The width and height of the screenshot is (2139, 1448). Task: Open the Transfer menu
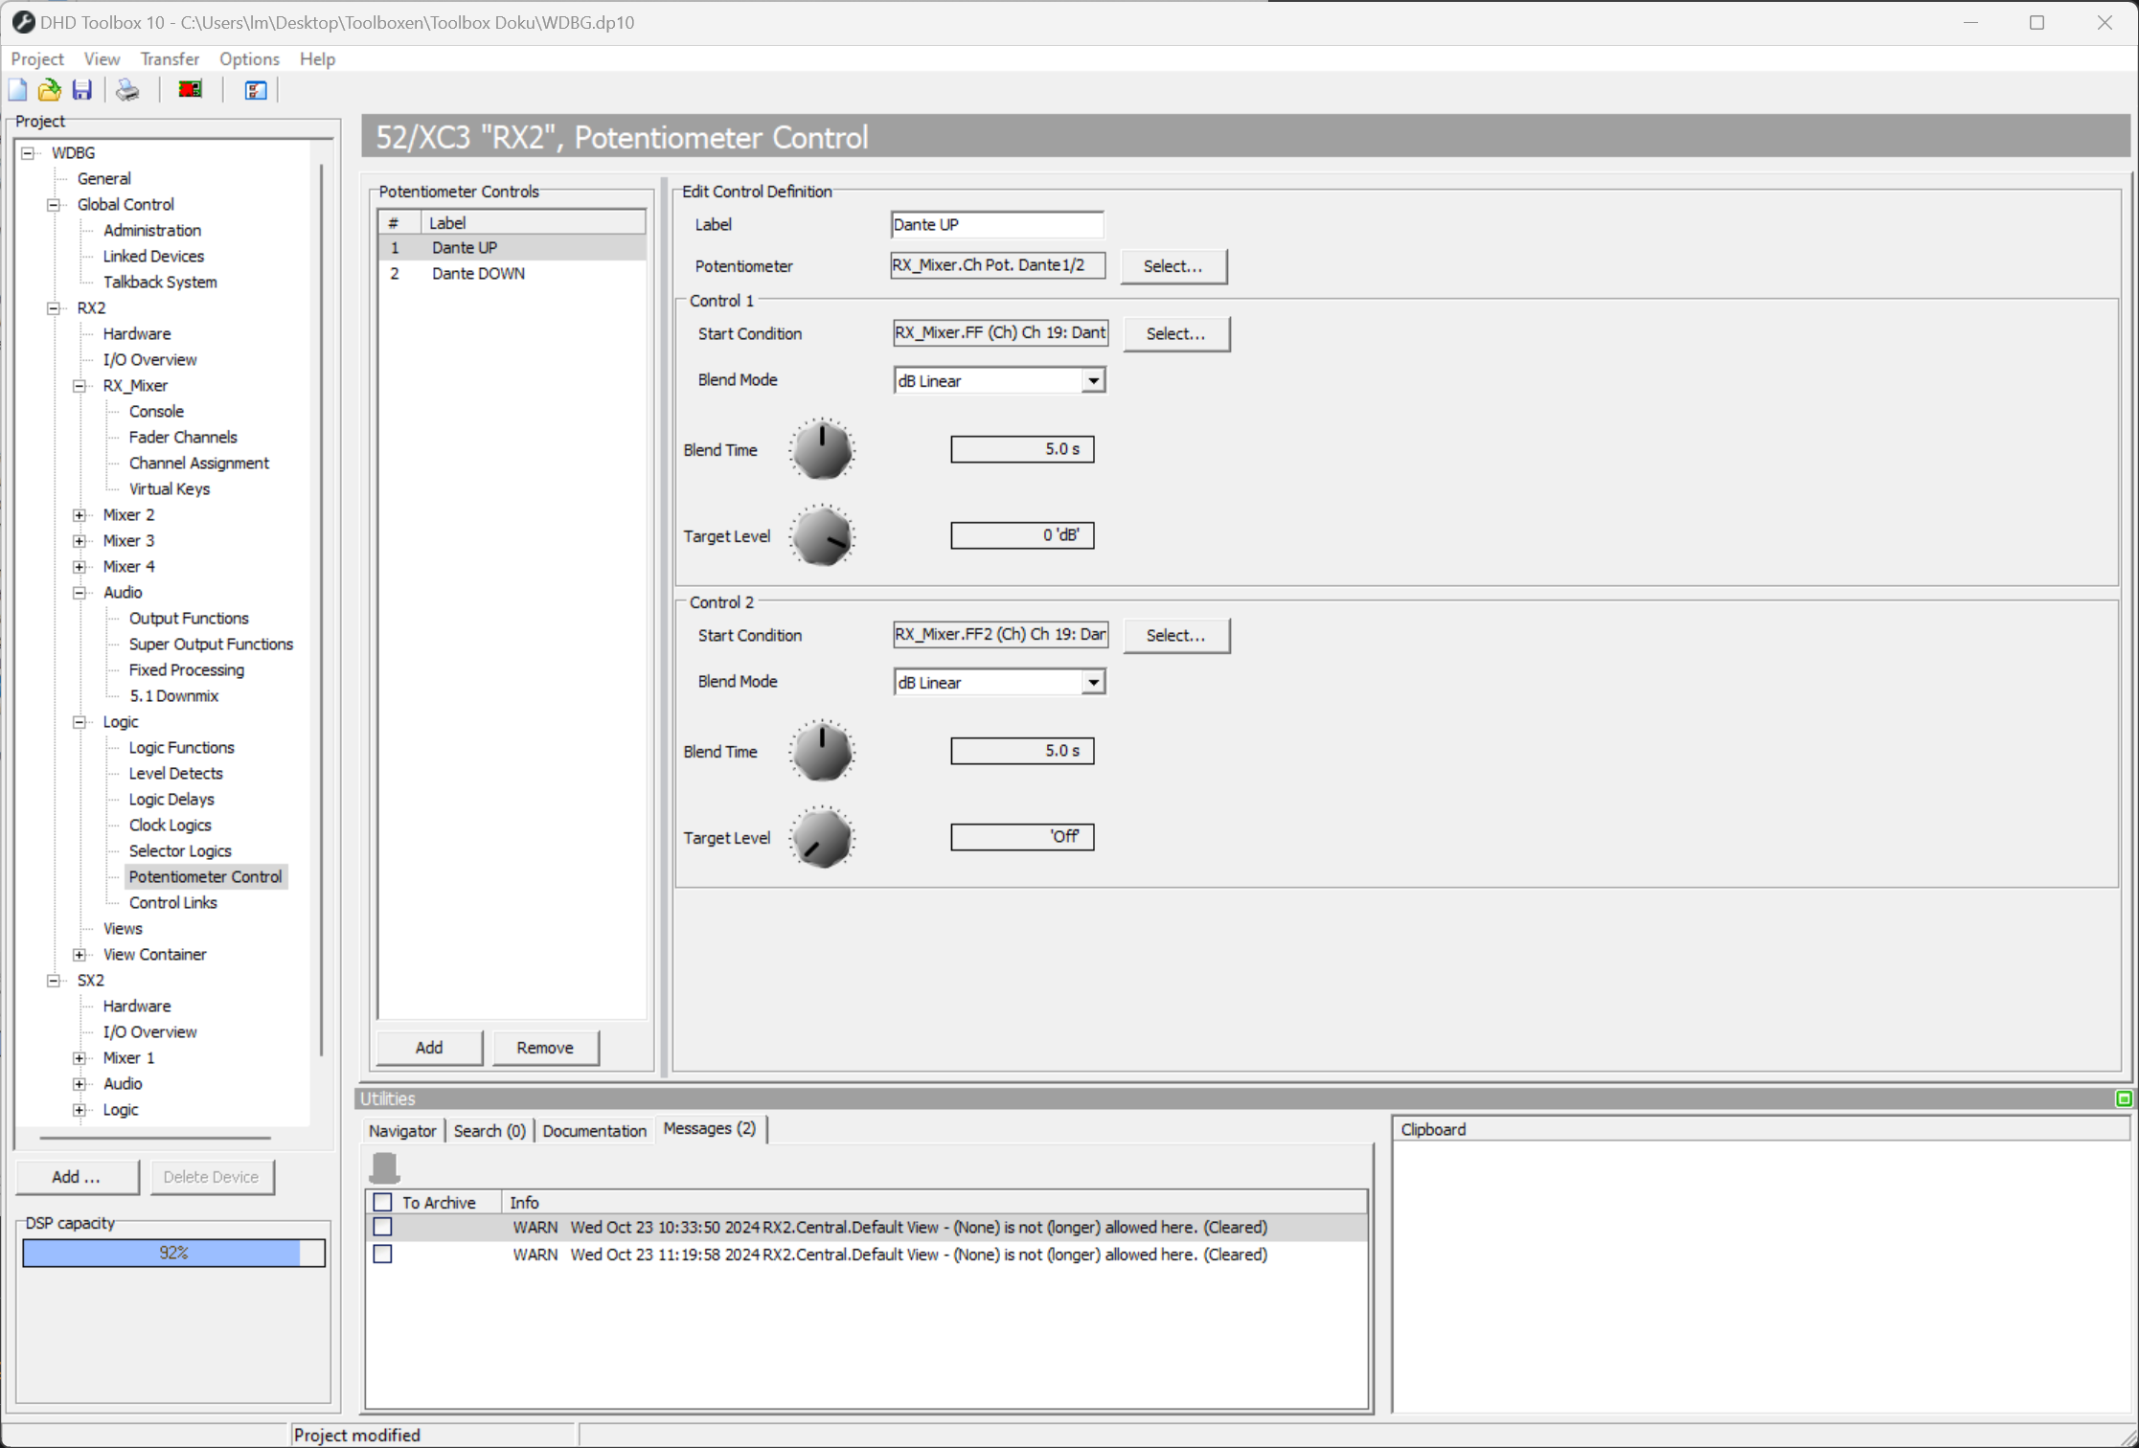[x=170, y=58]
